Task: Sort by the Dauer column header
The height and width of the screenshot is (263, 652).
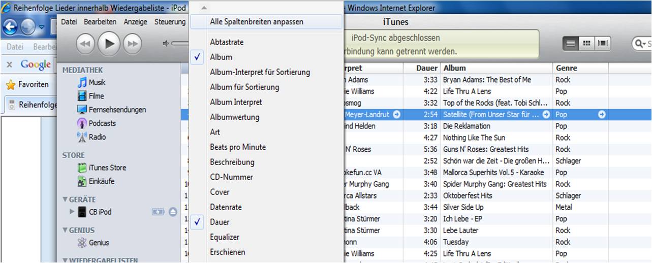Action: 421,68
